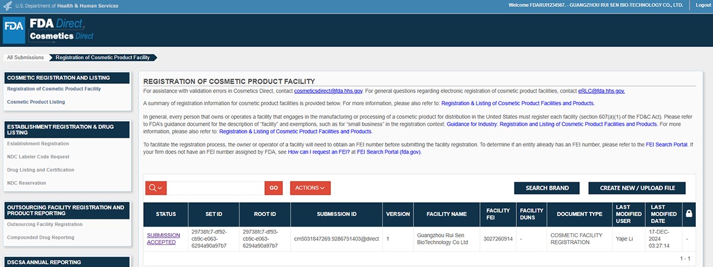Click COSMETIC REGISTRATION AND LISTING section header

(x=66, y=78)
